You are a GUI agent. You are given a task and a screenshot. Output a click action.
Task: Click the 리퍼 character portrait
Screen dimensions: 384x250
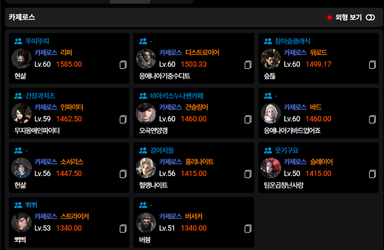22,58
